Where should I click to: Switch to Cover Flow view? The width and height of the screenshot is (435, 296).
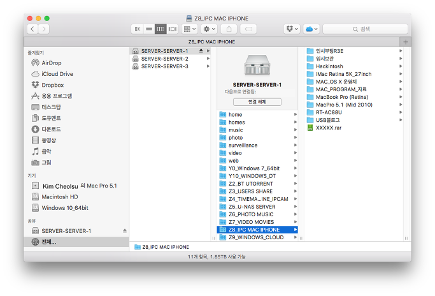[173, 29]
